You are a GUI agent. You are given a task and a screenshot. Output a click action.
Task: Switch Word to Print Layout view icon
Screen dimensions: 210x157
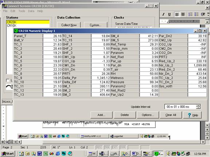coord(11,142)
